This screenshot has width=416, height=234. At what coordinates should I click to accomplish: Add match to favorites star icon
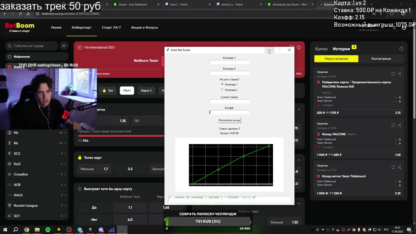(299, 47)
